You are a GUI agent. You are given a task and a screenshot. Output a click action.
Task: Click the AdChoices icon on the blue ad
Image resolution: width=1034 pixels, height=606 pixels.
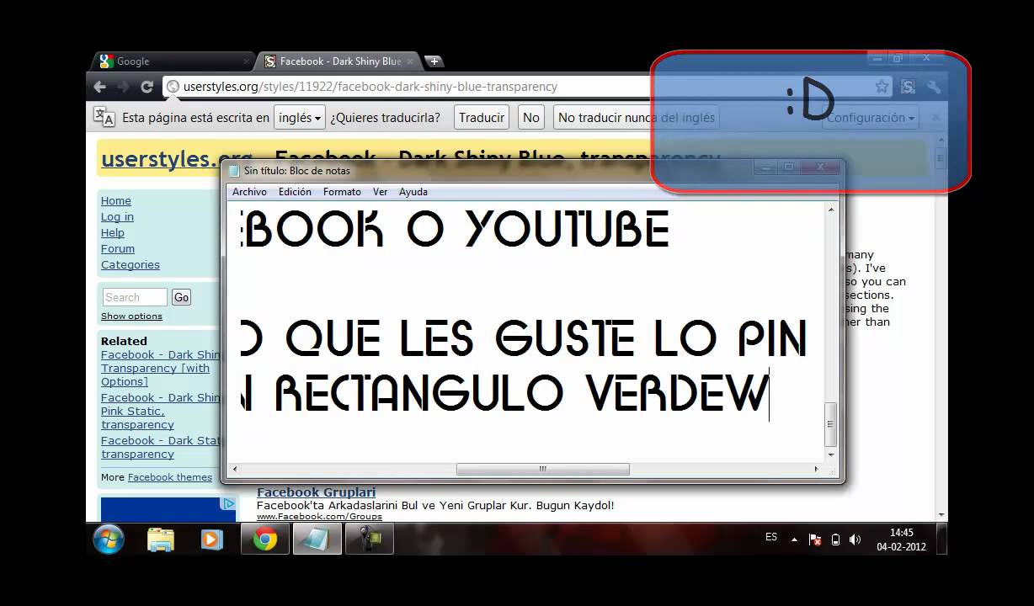[228, 504]
